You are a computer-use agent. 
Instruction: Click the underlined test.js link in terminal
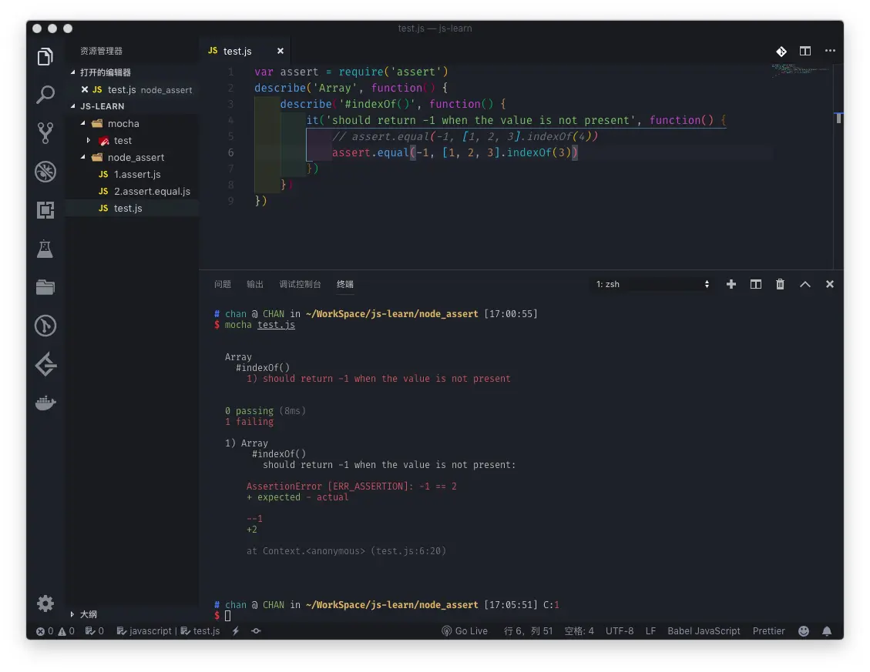point(276,325)
